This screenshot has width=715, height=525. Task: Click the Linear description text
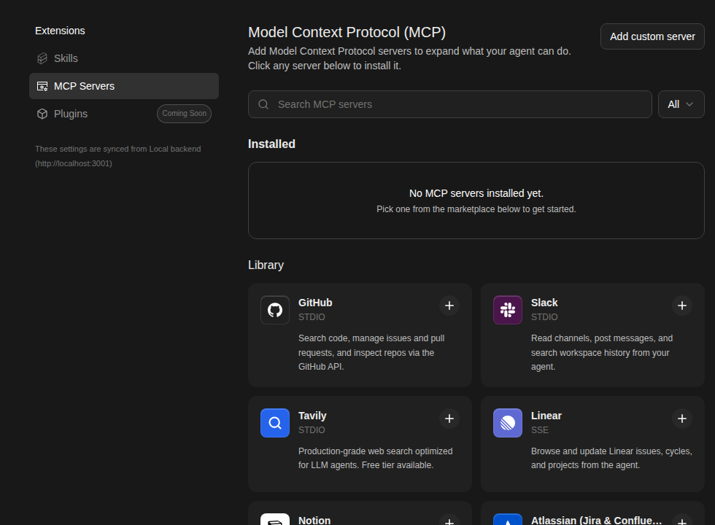point(611,458)
